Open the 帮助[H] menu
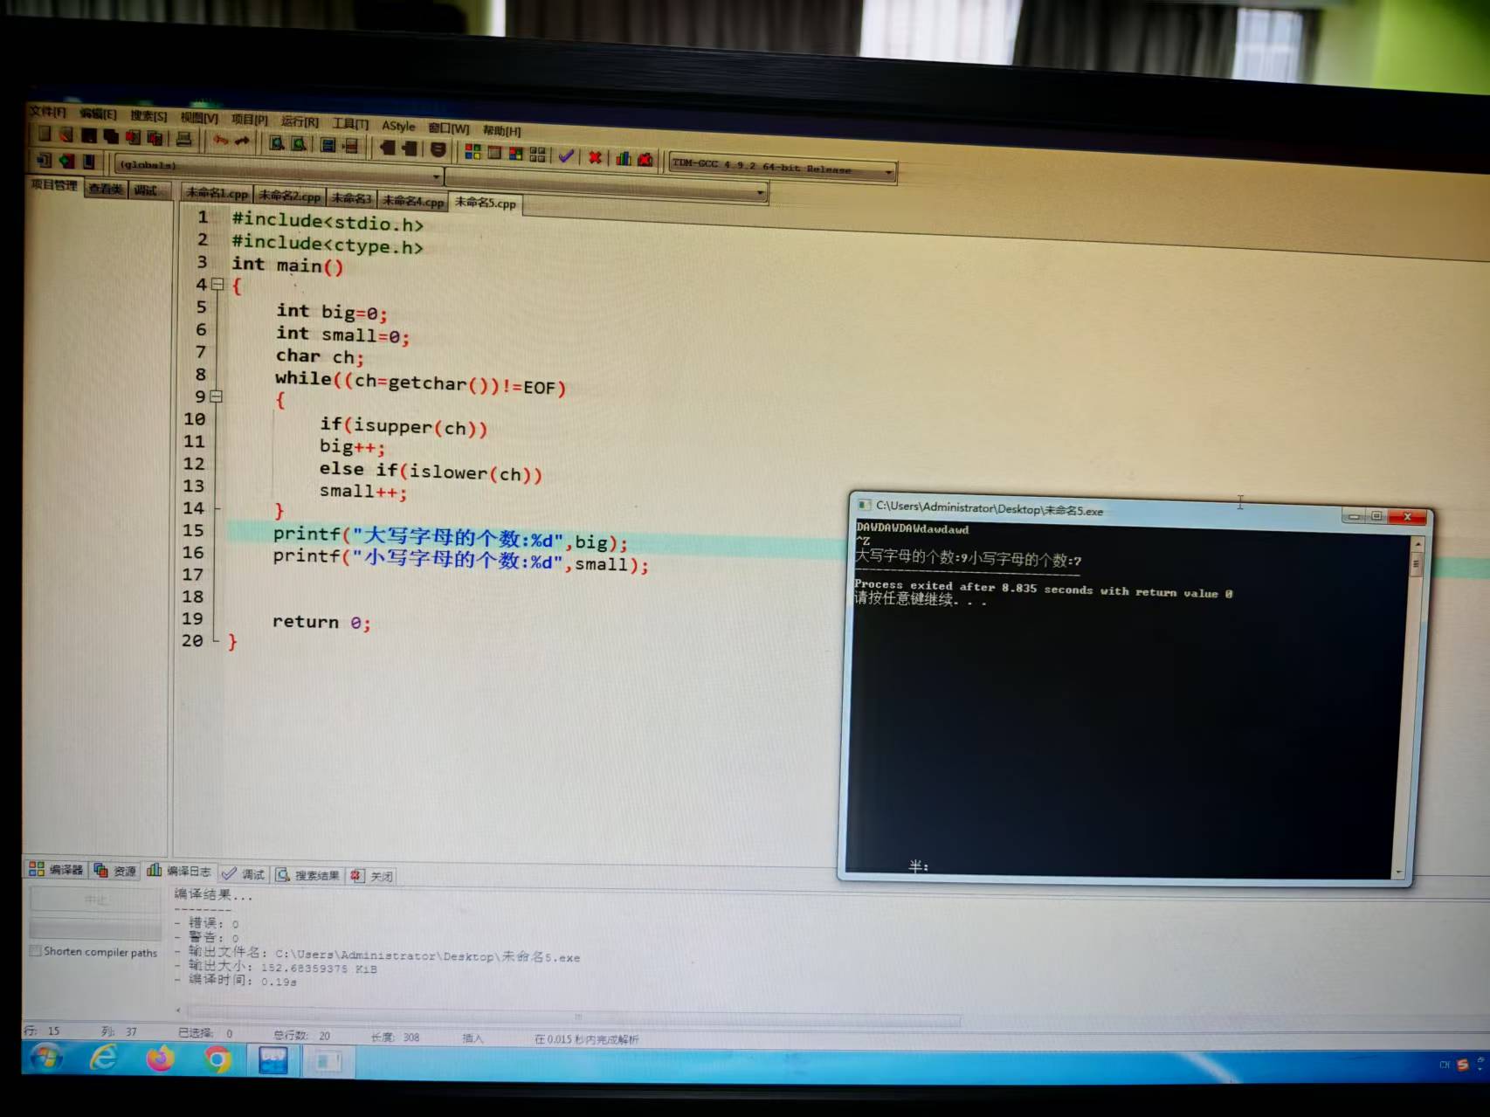Screen dimensions: 1490x1117 tap(501, 130)
